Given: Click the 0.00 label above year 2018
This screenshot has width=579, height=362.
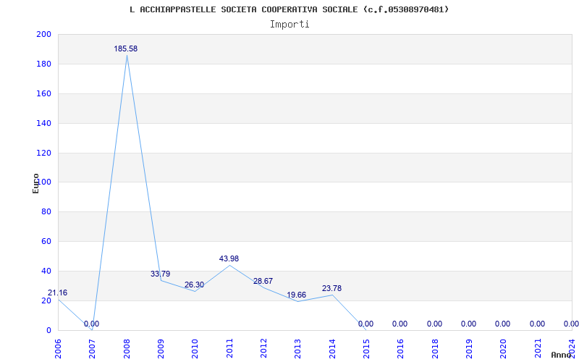Looking at the screenshot, I should [x=435, y=324].
